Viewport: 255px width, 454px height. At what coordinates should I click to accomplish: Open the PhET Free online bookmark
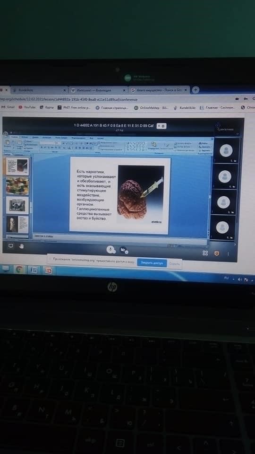pyautogui.click(x=74, y=107)
